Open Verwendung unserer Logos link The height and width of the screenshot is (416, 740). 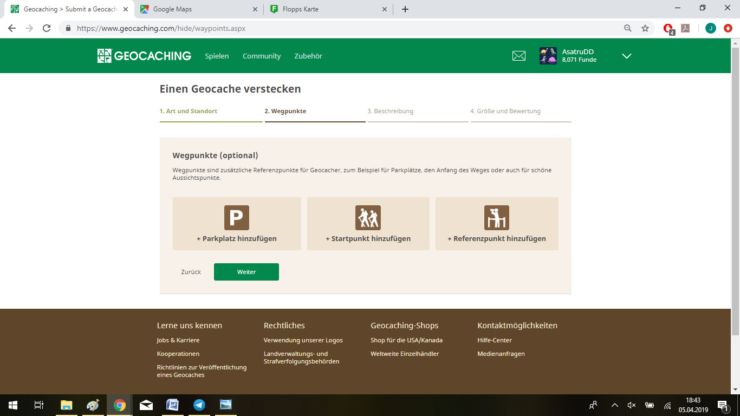[x=303, y=340]
